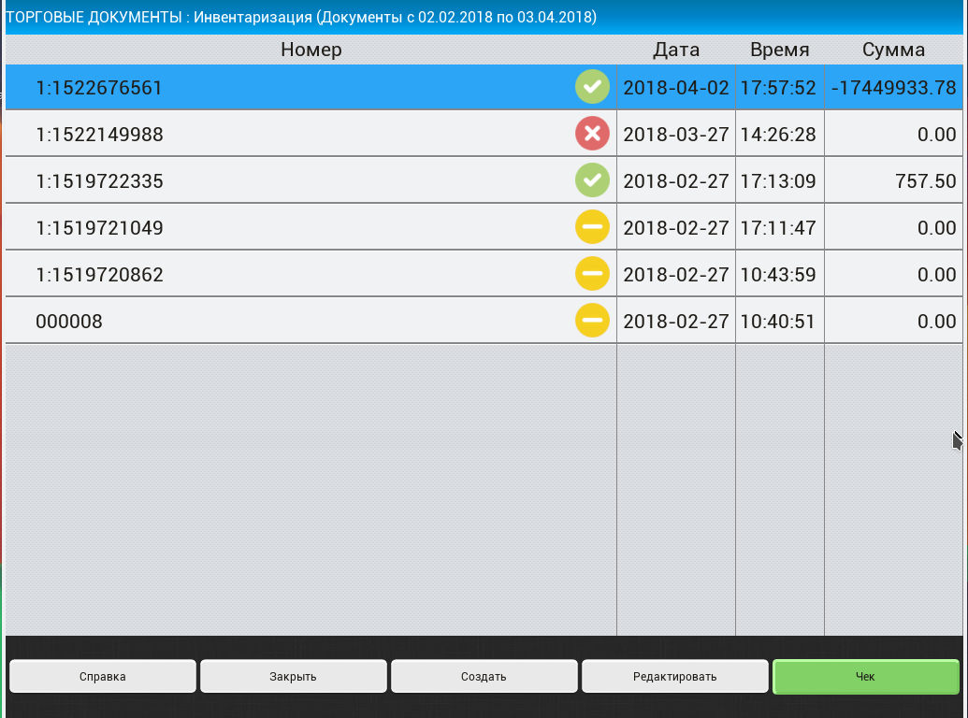Click the sum -17449933.78
968x718 pixels.
[x=893, y=88]
